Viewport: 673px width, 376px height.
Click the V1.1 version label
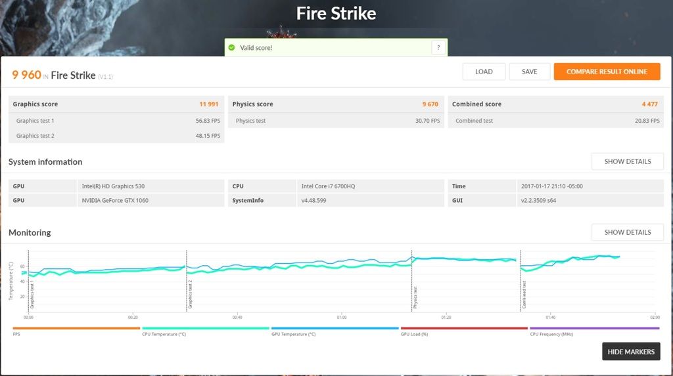[105, 77]
